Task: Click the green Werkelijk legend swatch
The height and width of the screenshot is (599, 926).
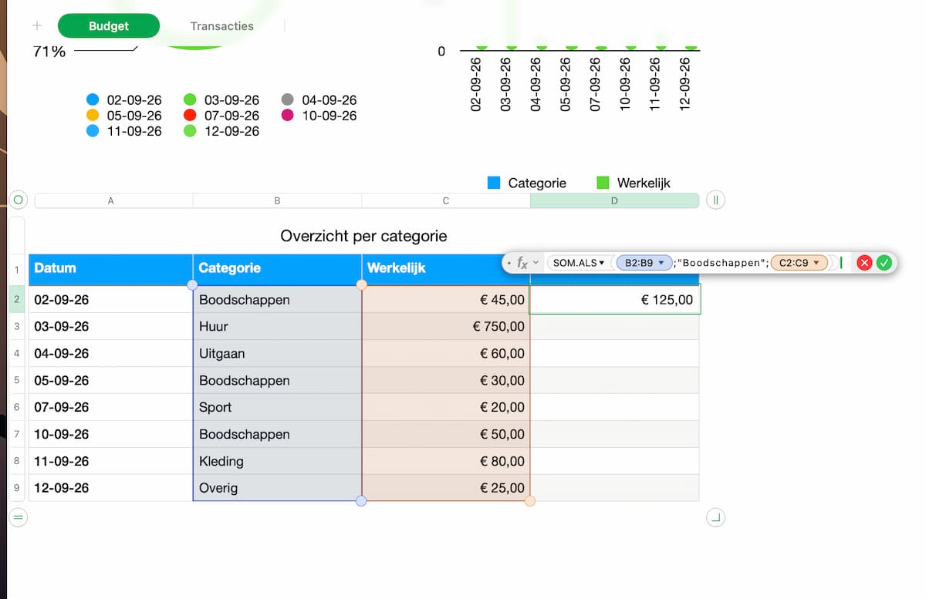Action: [x=603, y=183]
